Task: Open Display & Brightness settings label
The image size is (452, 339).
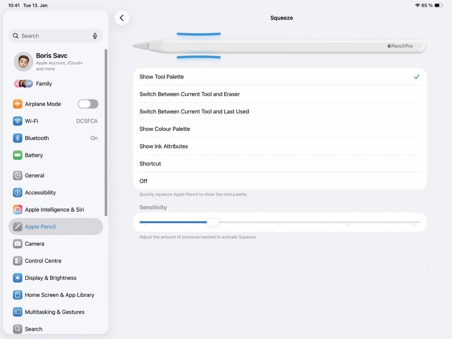Action: (50, 278)
